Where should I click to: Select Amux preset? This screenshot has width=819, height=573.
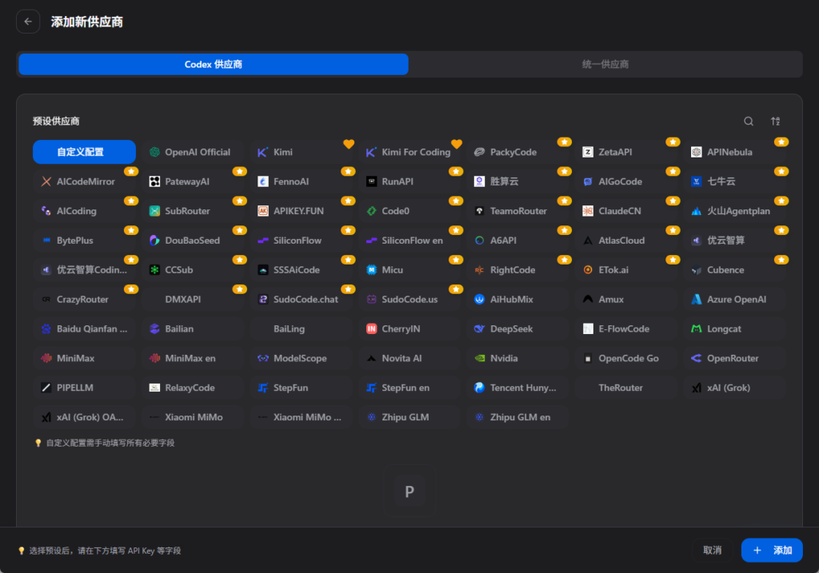click(626, 299)
